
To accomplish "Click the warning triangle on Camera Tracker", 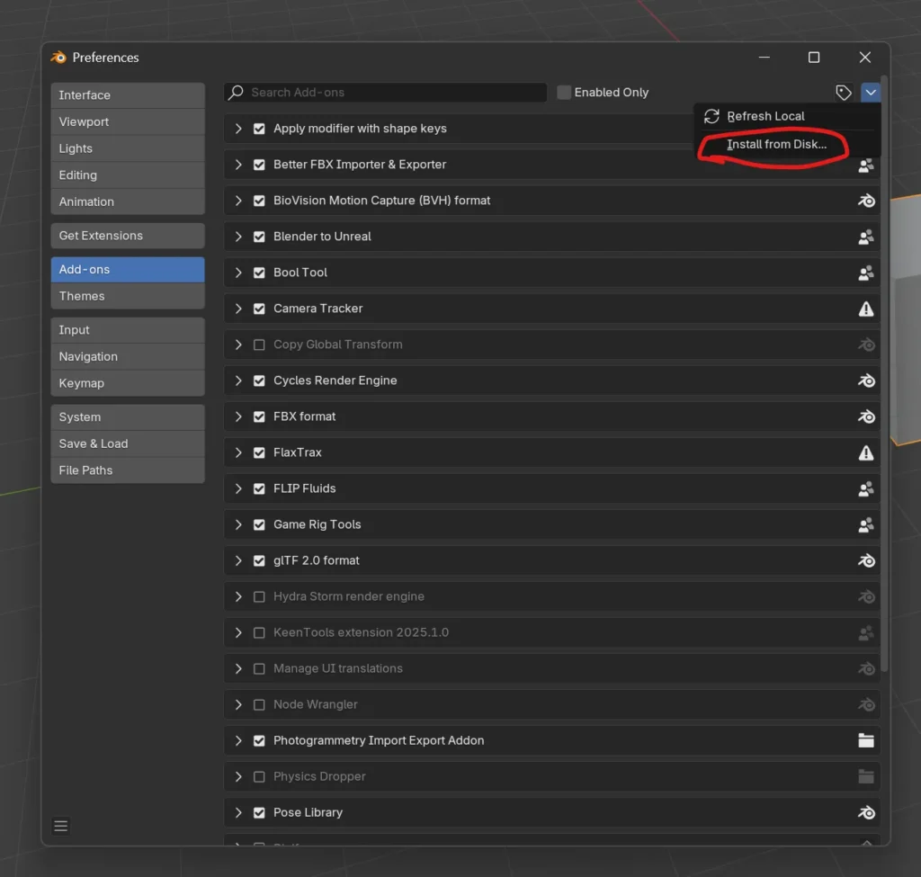I will 865,309.
